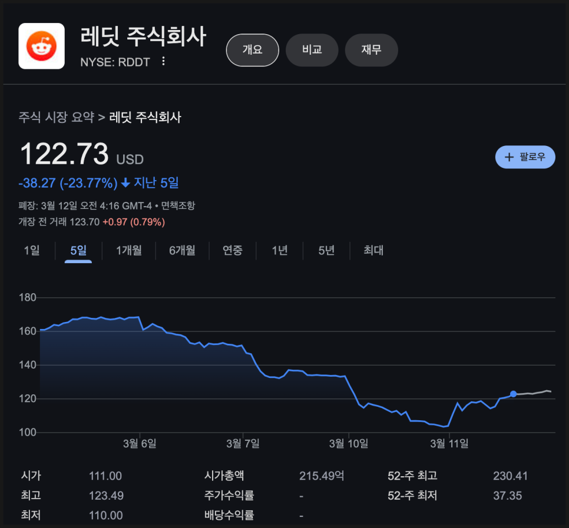
Task: Select the 개요 tab
Action: point(253,50)
